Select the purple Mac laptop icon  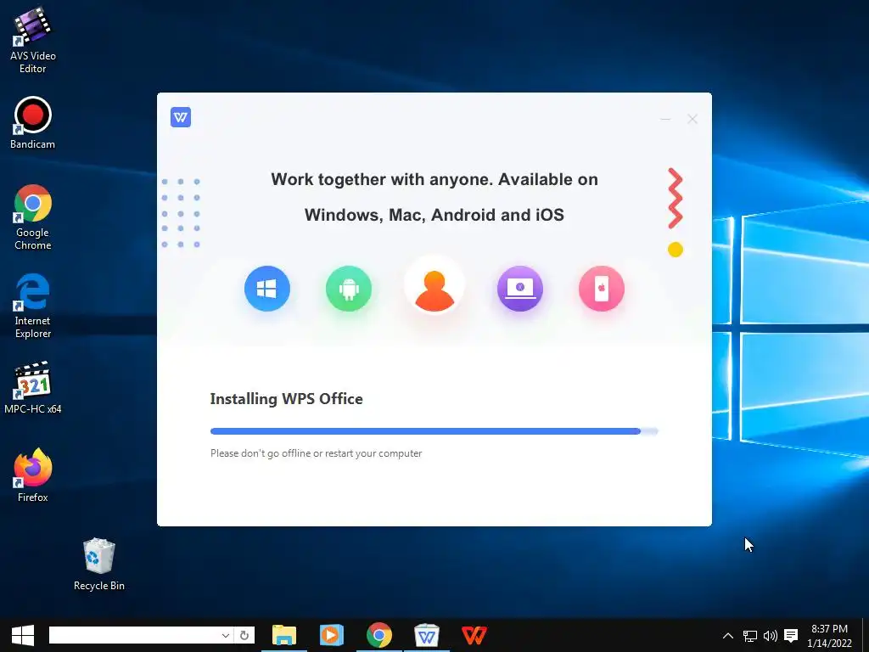520,289
